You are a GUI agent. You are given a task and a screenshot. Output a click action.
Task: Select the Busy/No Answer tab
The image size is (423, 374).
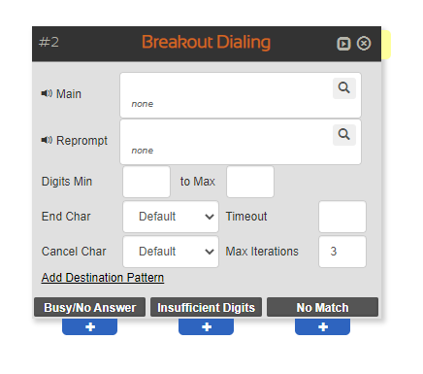tap(89, 307)
